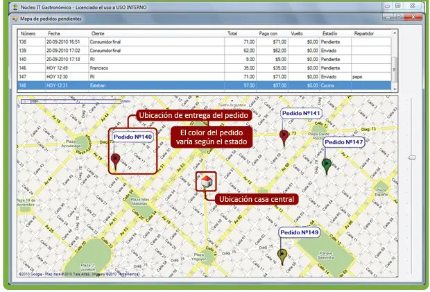Select order row 140
The image size is (430, 292).
(205, 59)
